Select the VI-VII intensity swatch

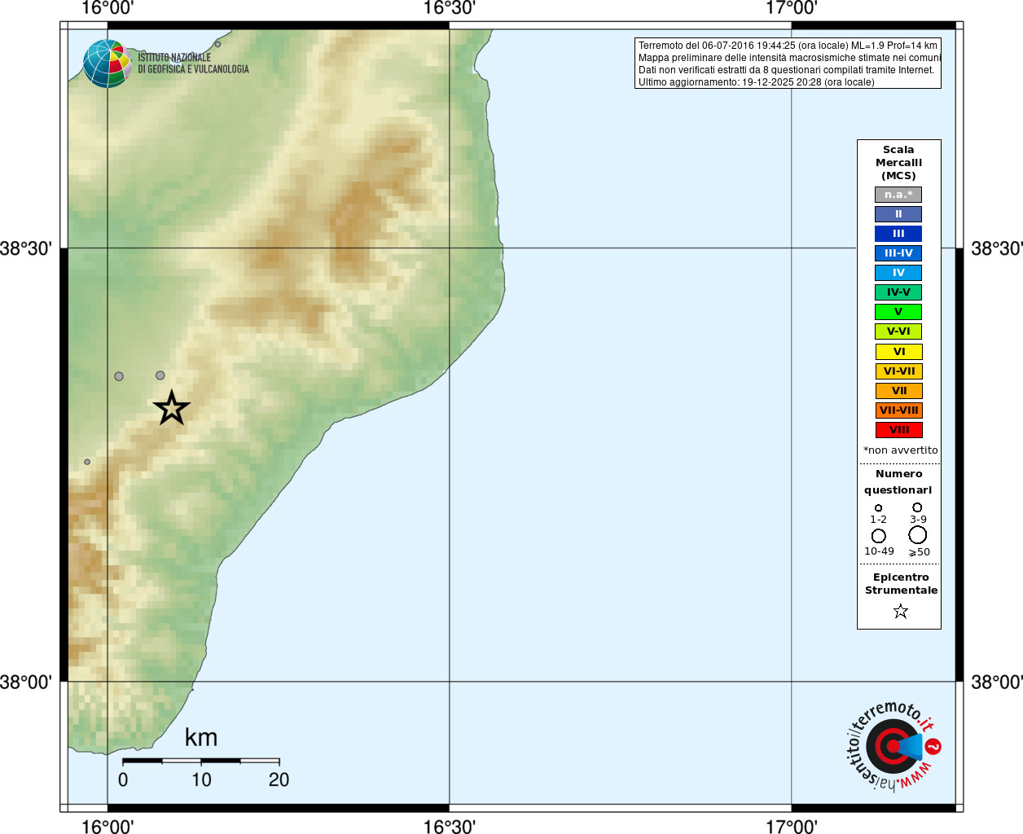[x=899, y=371]
